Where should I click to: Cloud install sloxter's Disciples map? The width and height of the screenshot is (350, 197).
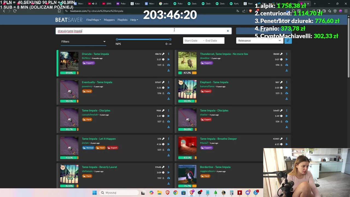pyautogui.click(x=287, y=121)
